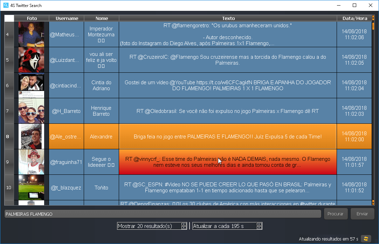This screenshot has width=379, height=244.
Task: Click the Atualizar a cada 195 s field
Action: pos(224,226)
